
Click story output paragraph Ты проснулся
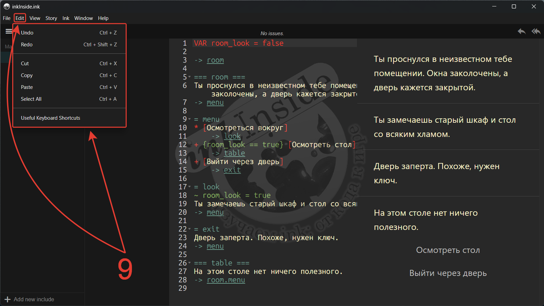(x=443, y=73)
